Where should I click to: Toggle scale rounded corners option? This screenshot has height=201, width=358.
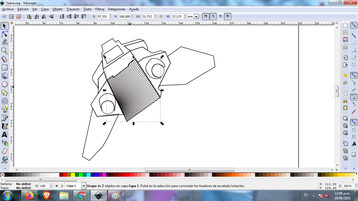click(x=213, y=16)
